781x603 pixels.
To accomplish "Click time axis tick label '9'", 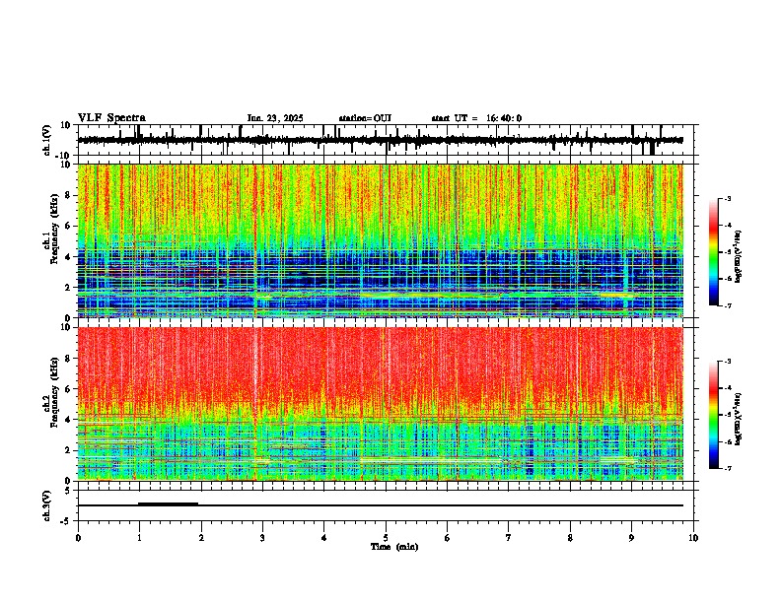I will pyautogui.click(x=631, y=538).
